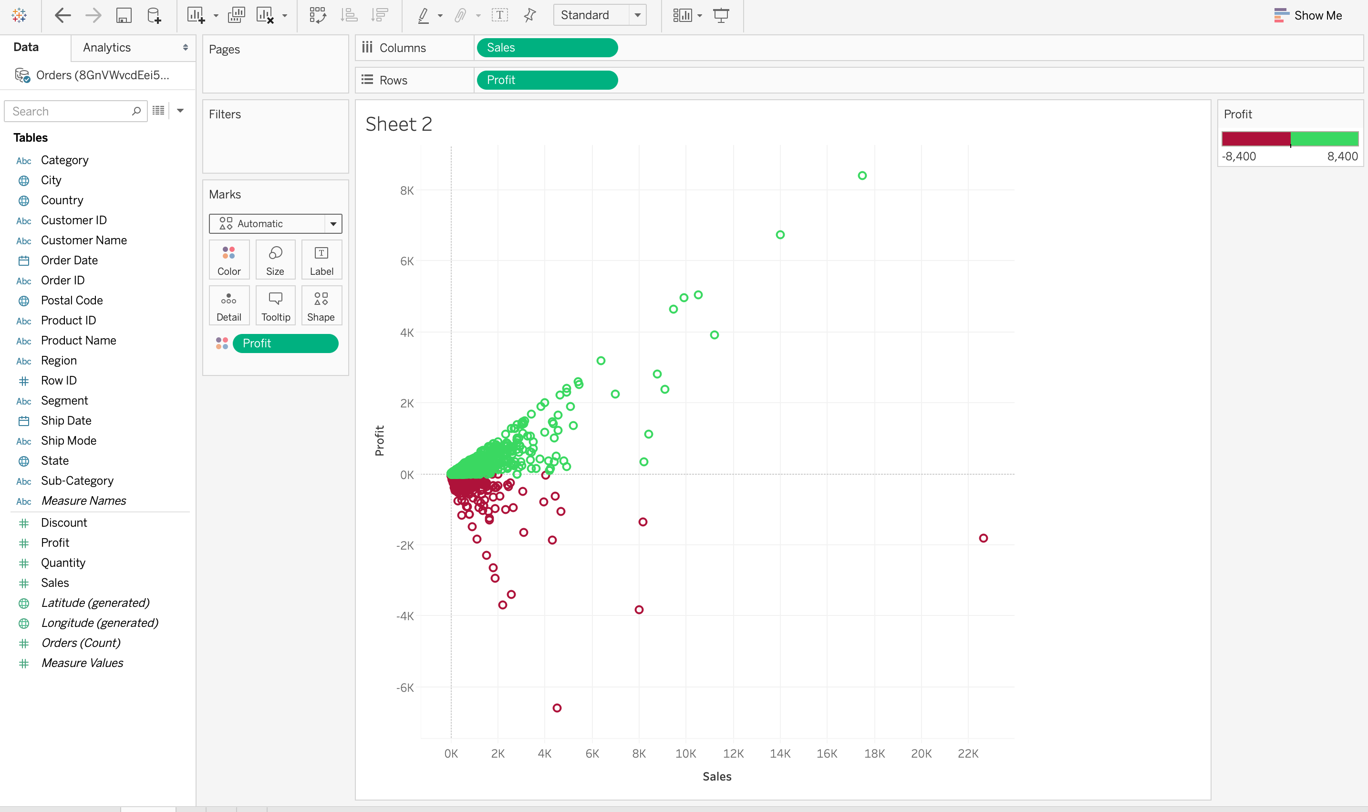Click the magnifier search icon

(136, 111)
